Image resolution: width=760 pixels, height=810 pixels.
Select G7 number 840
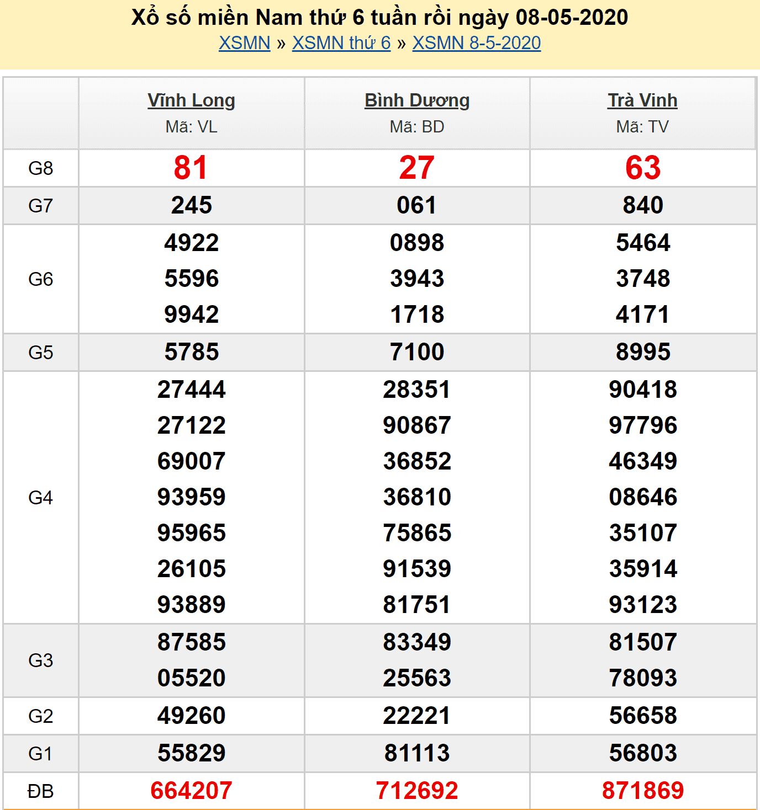(x=643, y=205)
